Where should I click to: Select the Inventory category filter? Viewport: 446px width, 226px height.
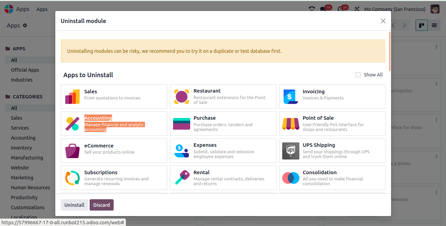point(21,148)
